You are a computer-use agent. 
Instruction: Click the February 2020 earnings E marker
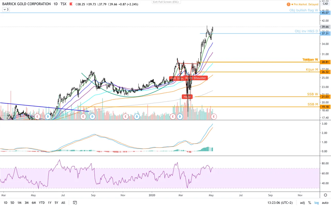pos(173,117)
